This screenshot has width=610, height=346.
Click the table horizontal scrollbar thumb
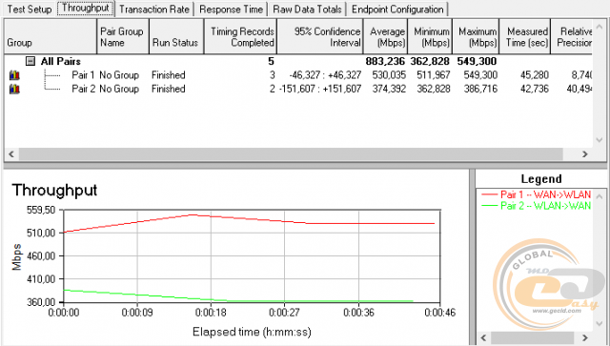[291, 154]
